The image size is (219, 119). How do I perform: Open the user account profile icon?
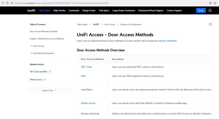pyautogui.click(x=210, y=11)
